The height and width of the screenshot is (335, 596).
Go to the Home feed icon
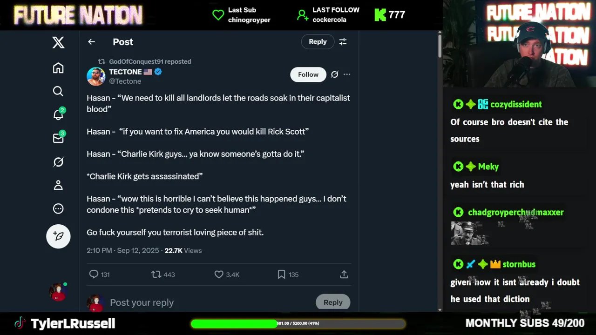(x=58, y=68)
